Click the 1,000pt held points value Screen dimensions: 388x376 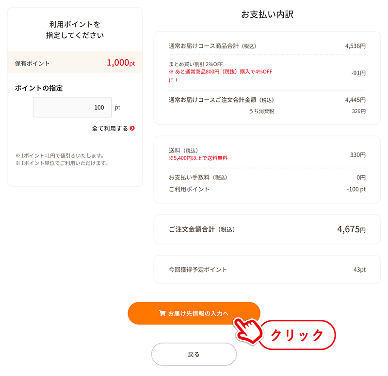pos(121,63)
